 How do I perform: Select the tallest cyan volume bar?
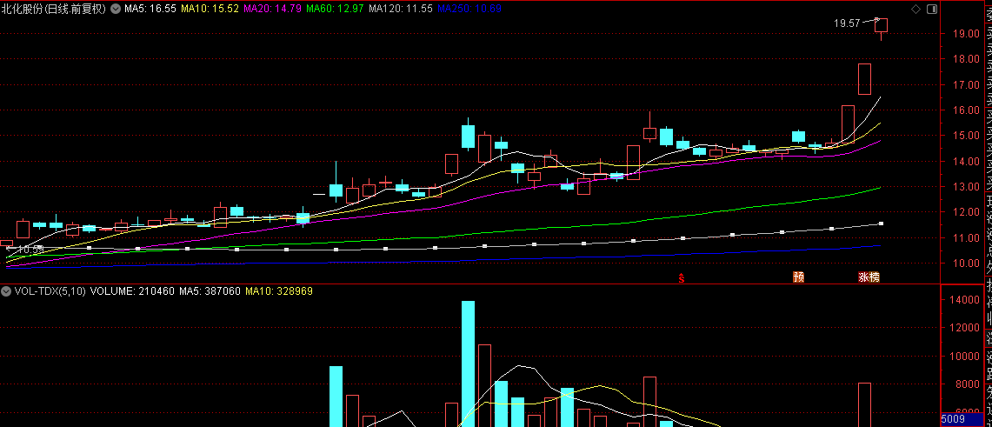tap(468, 364)
